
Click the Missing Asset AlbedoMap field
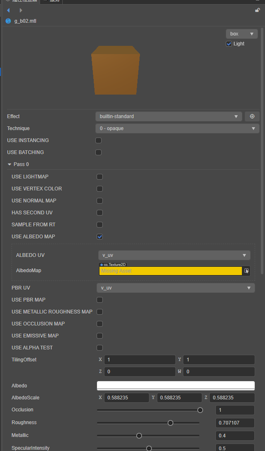pyautogui.click(x=170, y=271)
